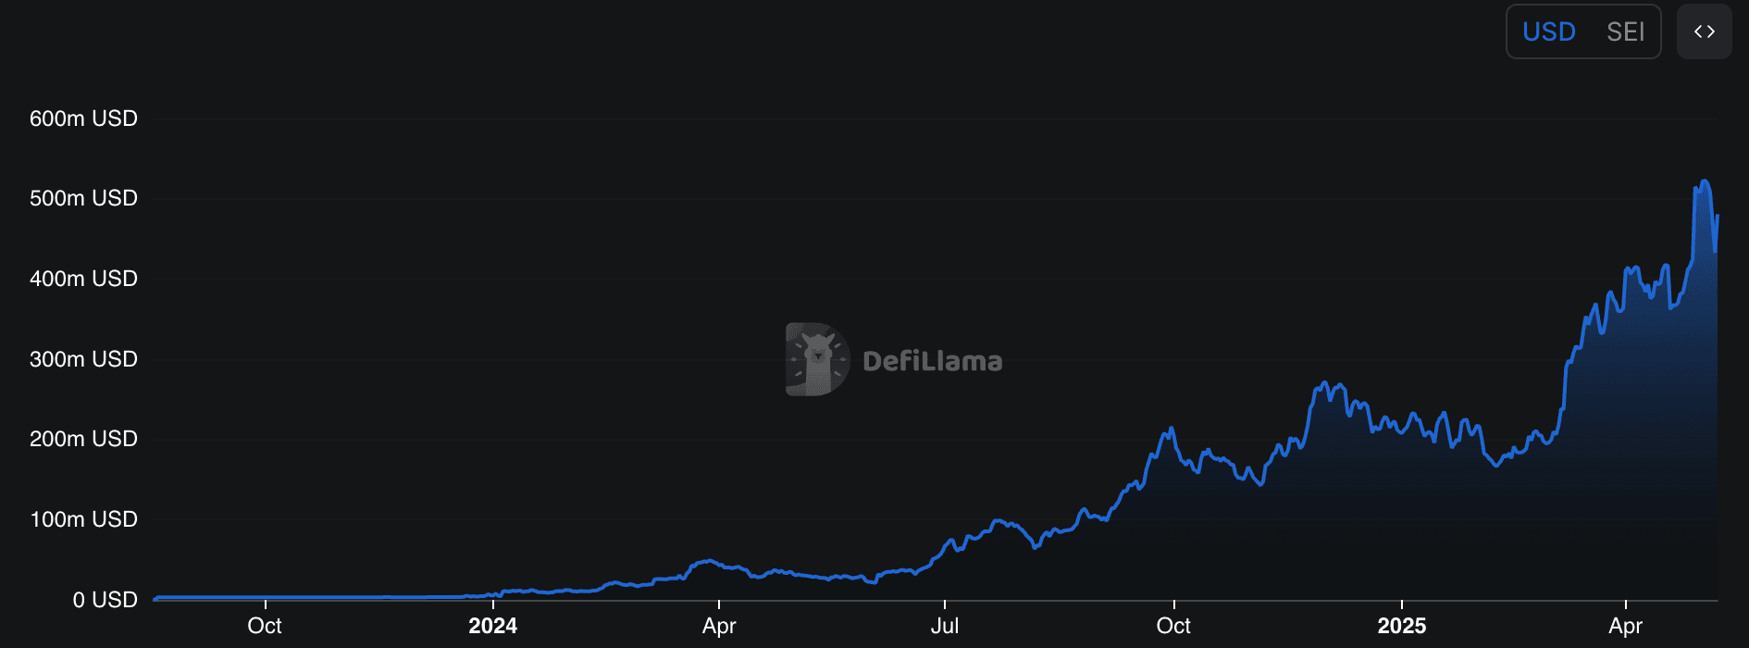Select the 200m USD axis label

click(83, 439)
